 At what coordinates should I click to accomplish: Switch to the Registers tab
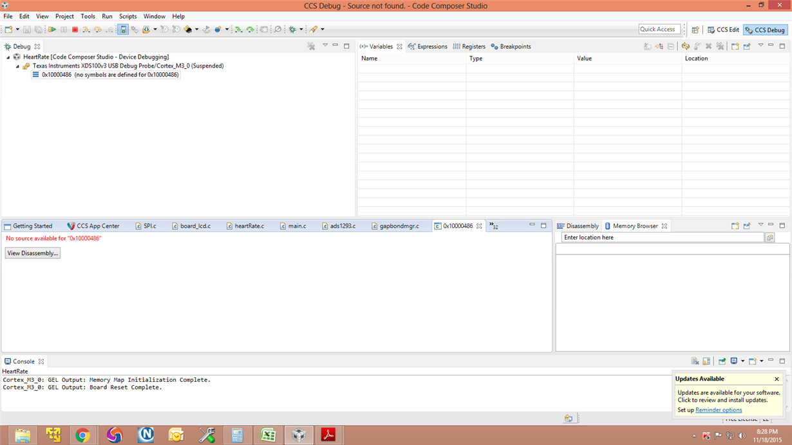pos(469,46)
